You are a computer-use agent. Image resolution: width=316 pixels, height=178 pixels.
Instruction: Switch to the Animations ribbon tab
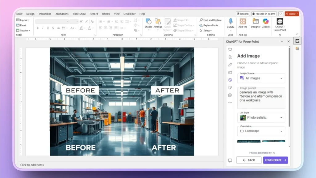point(62,14)
